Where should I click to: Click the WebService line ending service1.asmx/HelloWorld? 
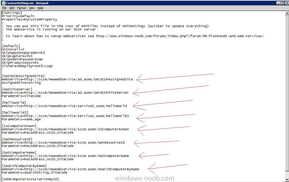(64, 106)
